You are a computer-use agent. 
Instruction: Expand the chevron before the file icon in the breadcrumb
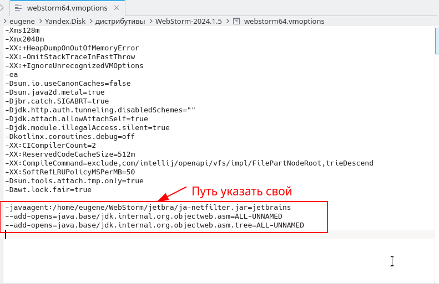tap(227, 21)
